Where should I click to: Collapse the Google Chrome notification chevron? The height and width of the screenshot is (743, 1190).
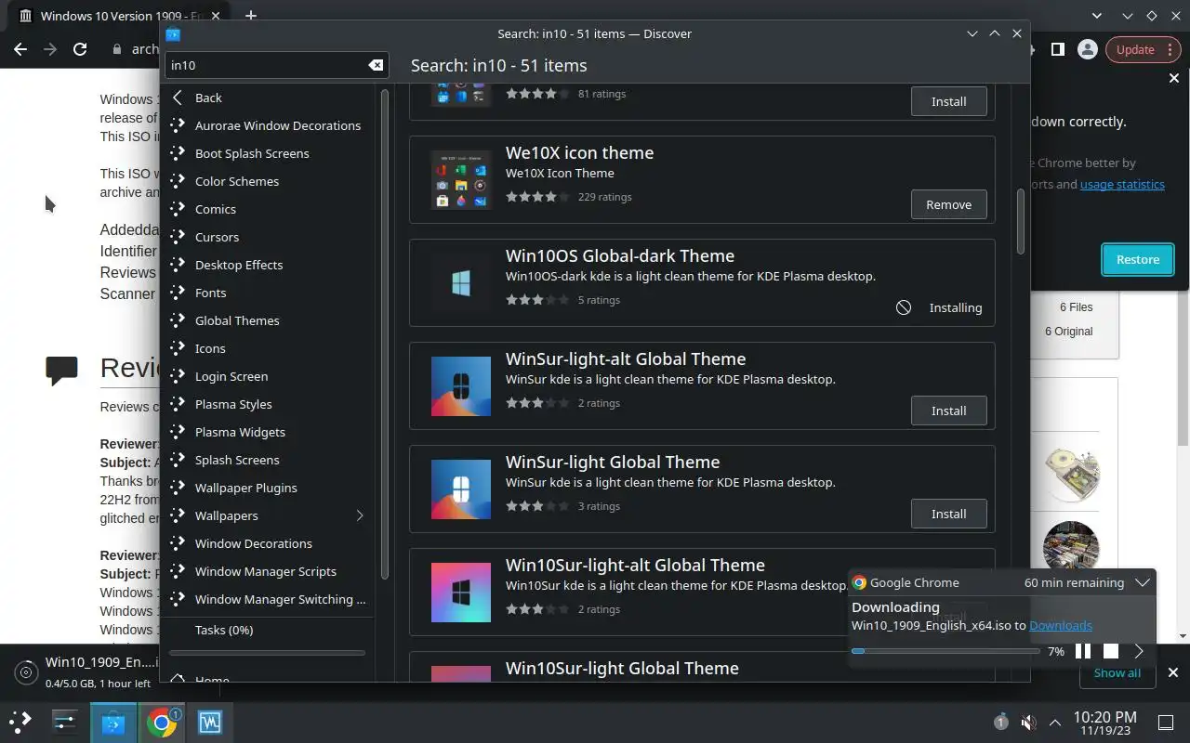tap(1143, 583)
